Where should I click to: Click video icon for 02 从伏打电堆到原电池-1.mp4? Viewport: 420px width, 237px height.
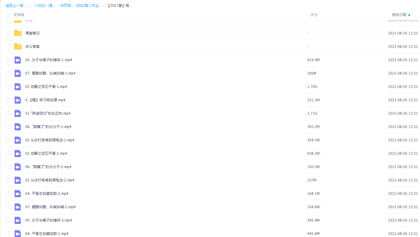point(18,140)
